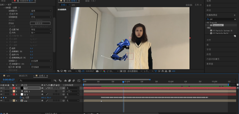Toggle the draft 3D cube icon in timeline
Image resolution: width=239 pixels, height=114 pixels.
60,81
